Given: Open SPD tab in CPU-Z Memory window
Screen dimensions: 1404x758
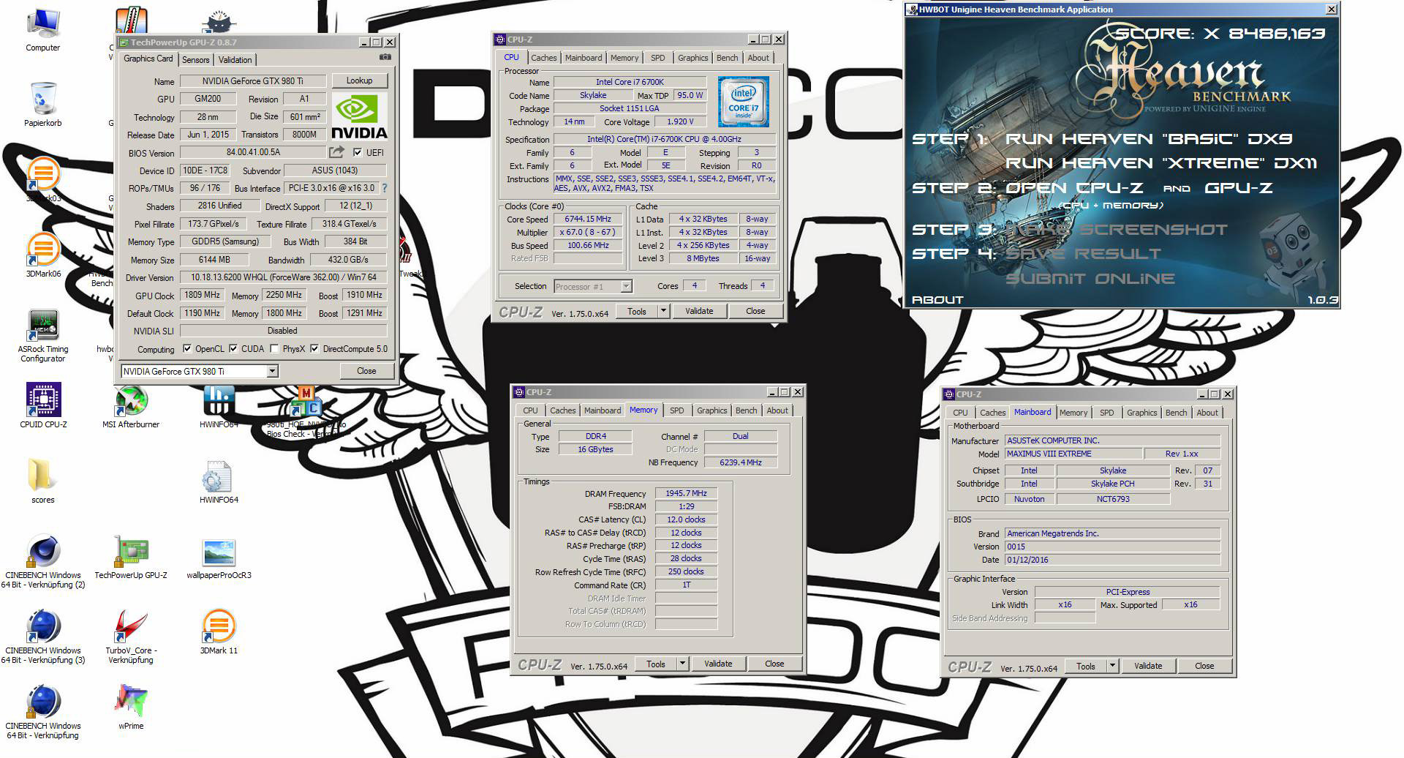Looking at the screenshot, I should point(677,410).
